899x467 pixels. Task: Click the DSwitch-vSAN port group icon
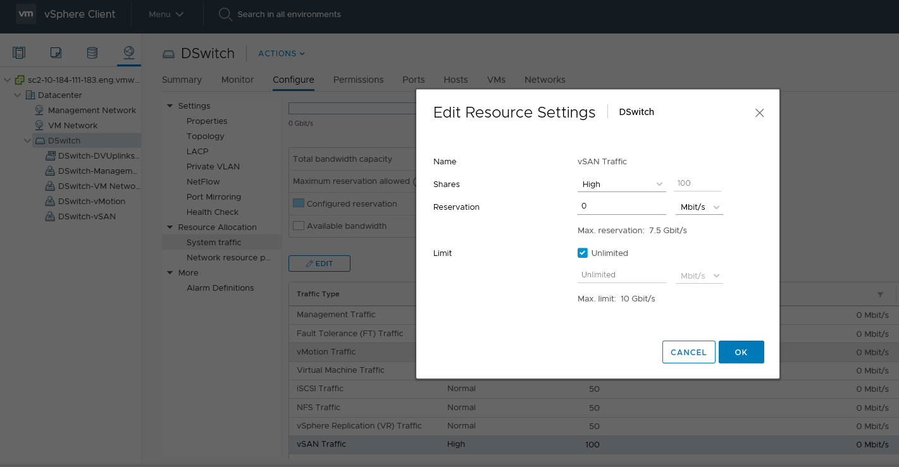click(x=50, y=216)
